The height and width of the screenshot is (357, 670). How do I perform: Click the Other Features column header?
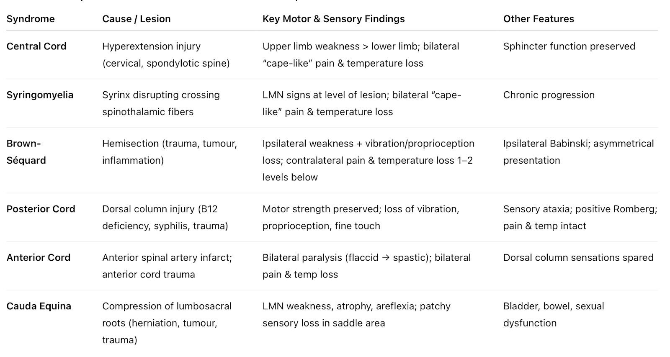pyautogui.click(x=538, y=19)
